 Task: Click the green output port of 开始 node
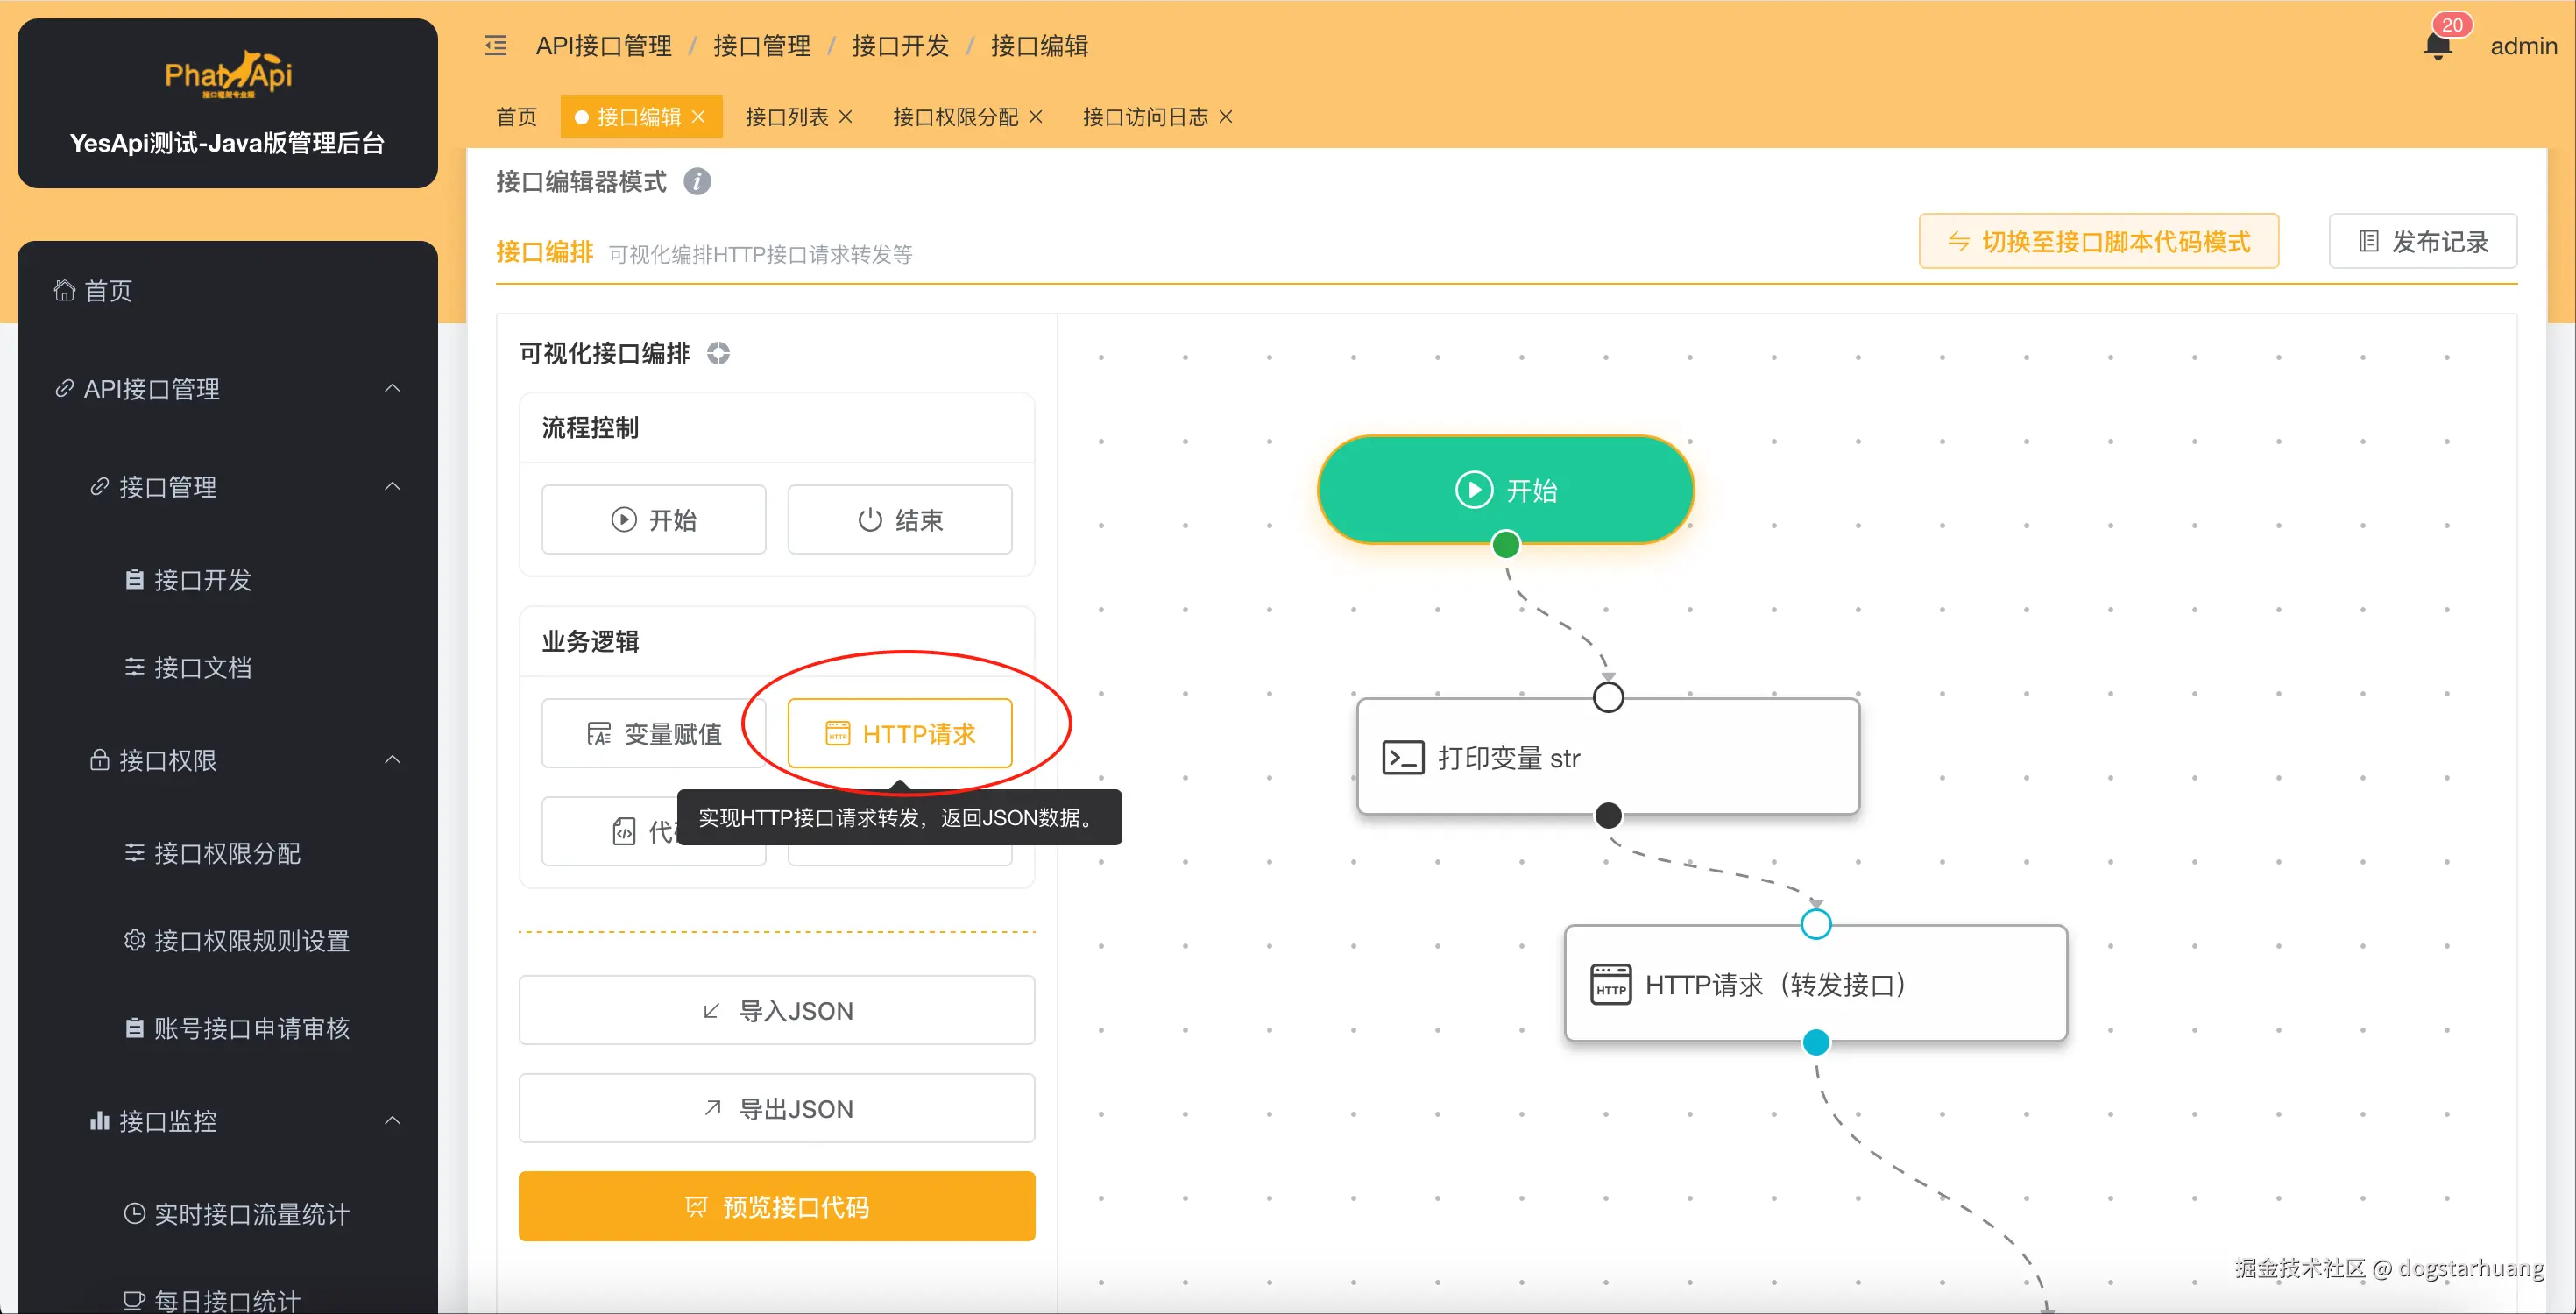1505,545
